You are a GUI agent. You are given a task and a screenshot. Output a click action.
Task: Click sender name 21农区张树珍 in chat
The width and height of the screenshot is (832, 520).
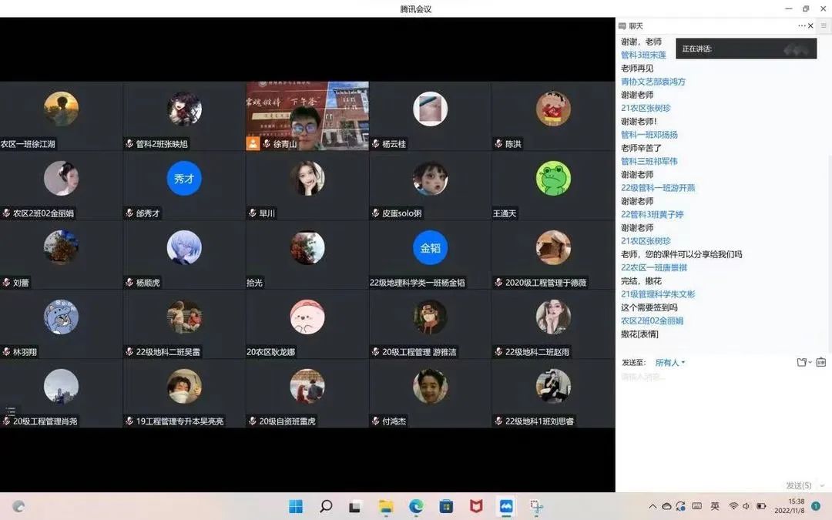pyautogui.click(x=646, y=108)
